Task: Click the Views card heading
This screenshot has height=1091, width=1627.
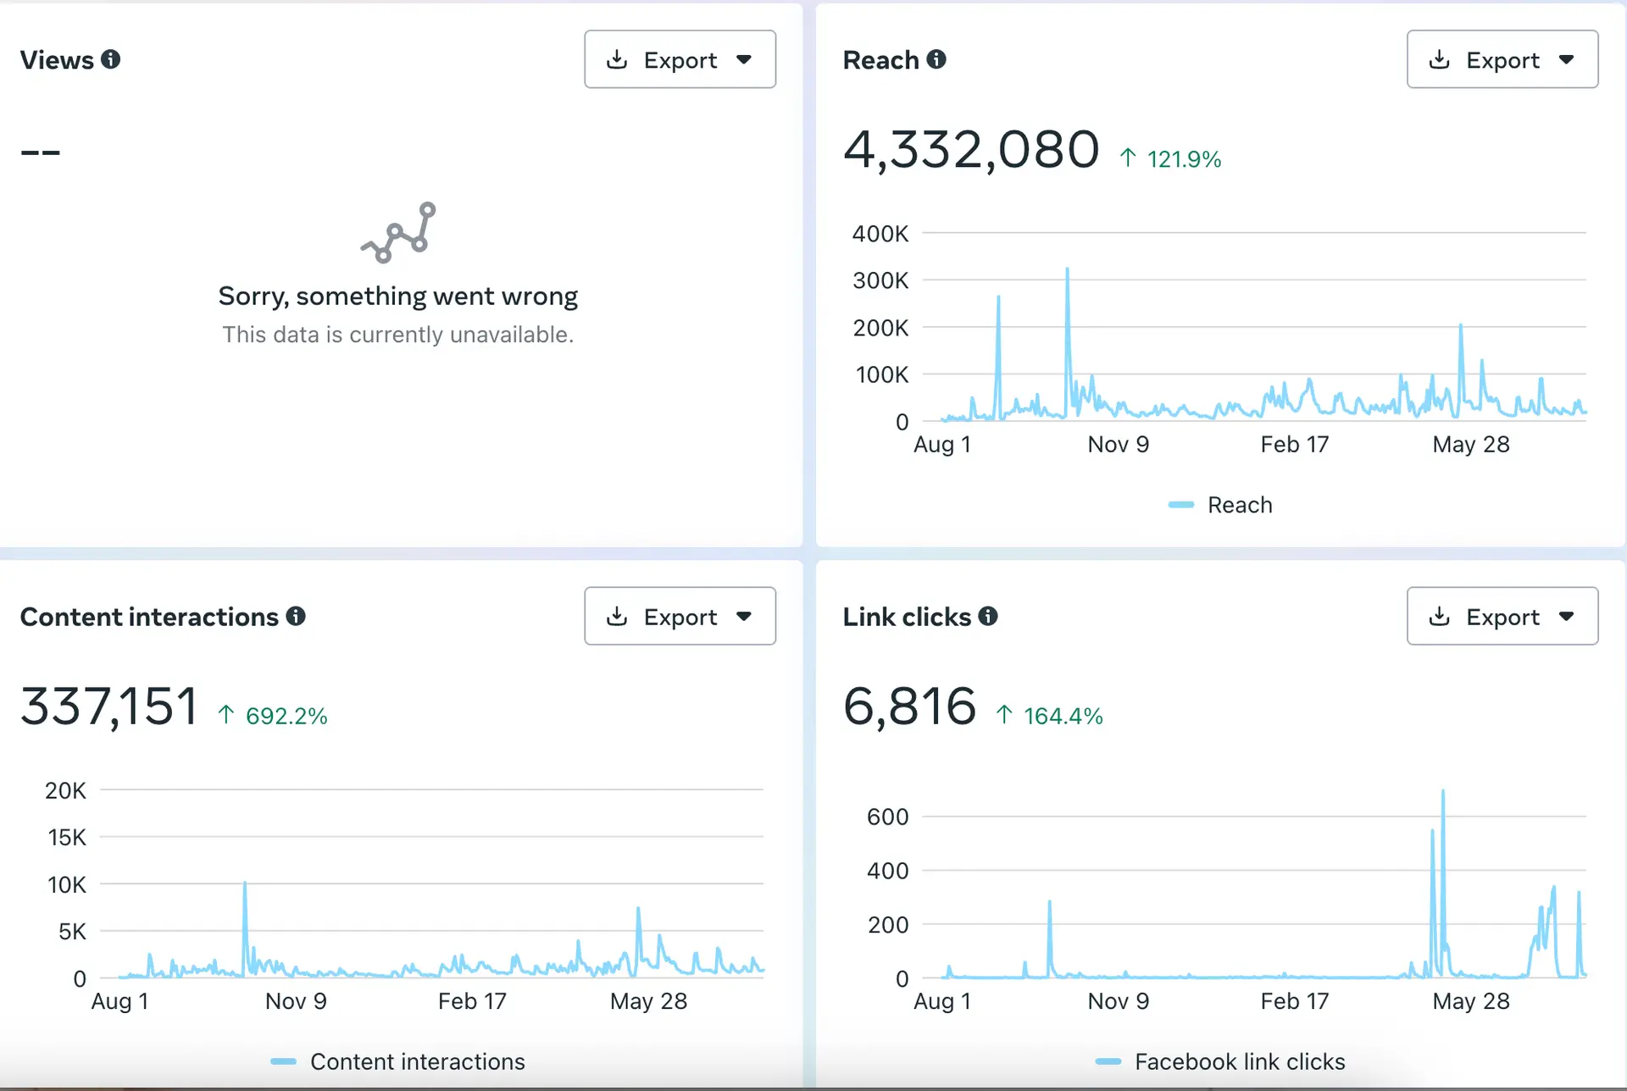Action: (57, 60)
